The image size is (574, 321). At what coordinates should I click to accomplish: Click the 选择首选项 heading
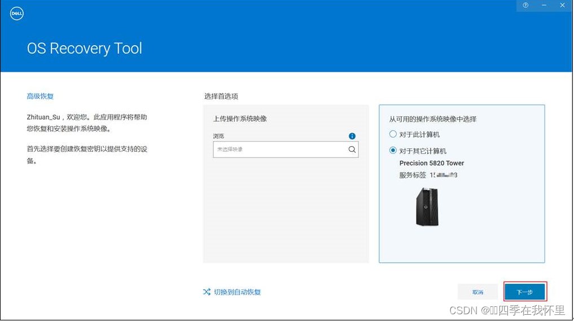pos(221,96)
